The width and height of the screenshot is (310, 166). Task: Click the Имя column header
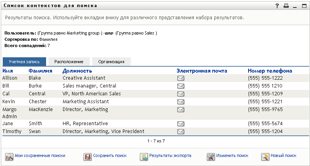point(7,71)
